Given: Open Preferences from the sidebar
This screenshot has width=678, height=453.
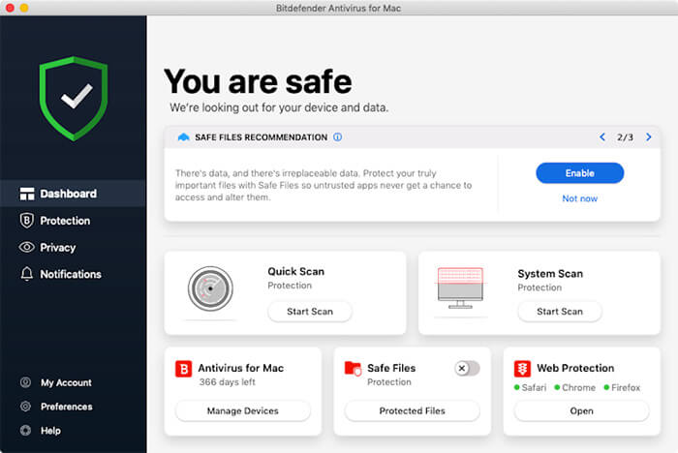Looking at the screenshot, I should [x=66, y=407].
